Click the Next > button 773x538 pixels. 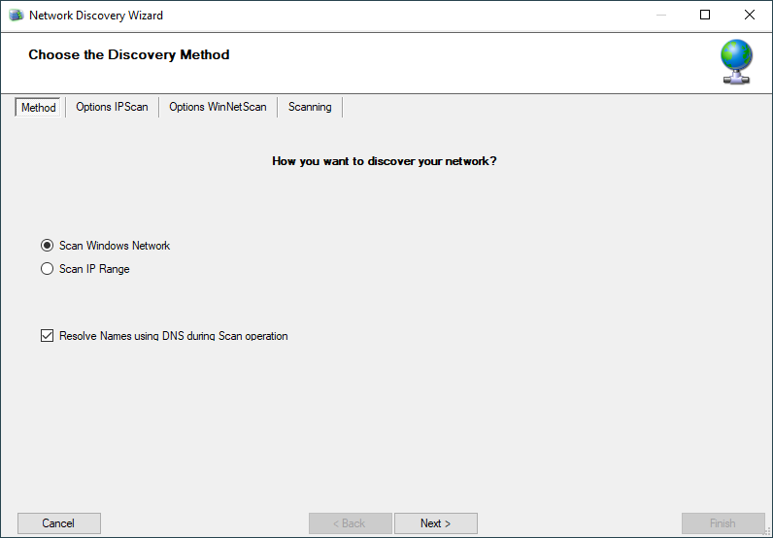pyautogui.click(x=435, y=523)
